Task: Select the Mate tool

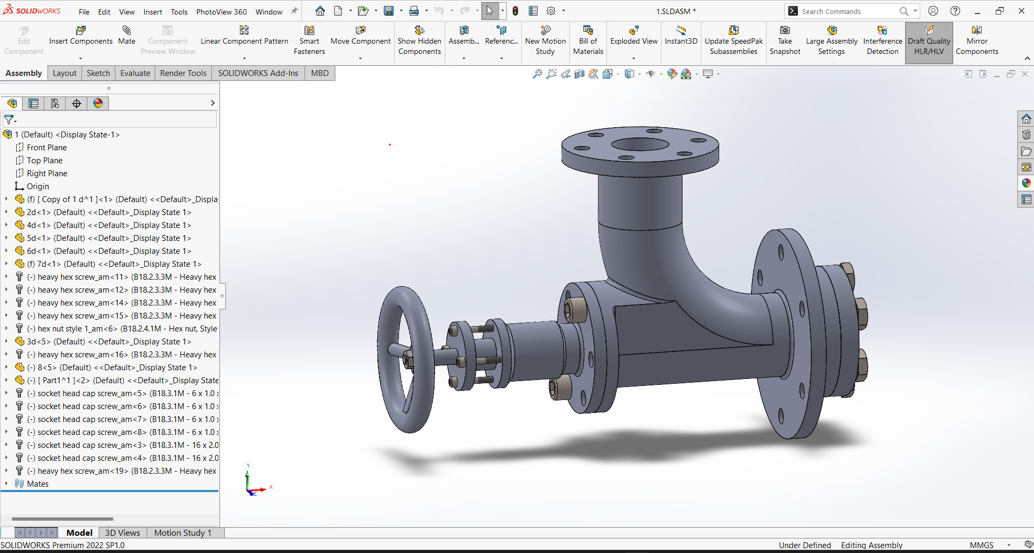Action: point(127,36)
